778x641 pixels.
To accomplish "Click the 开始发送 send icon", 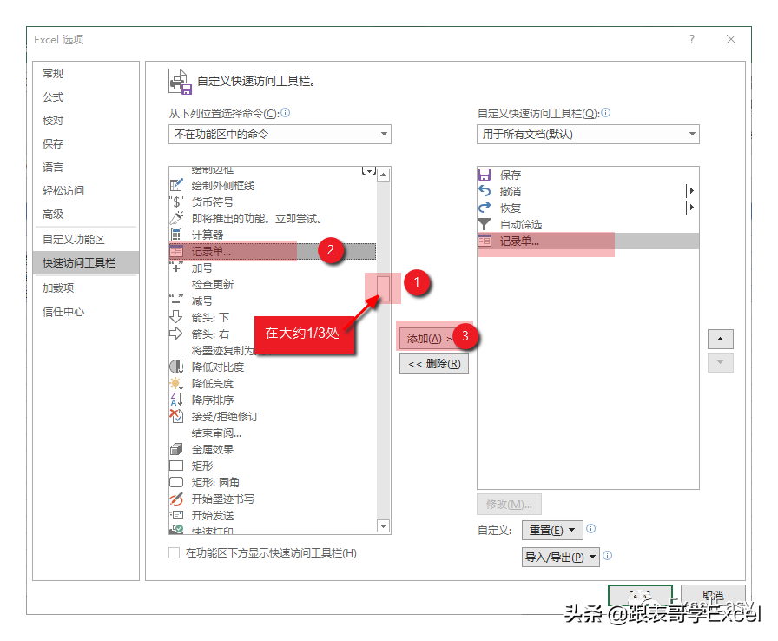I will pos(176,515).
